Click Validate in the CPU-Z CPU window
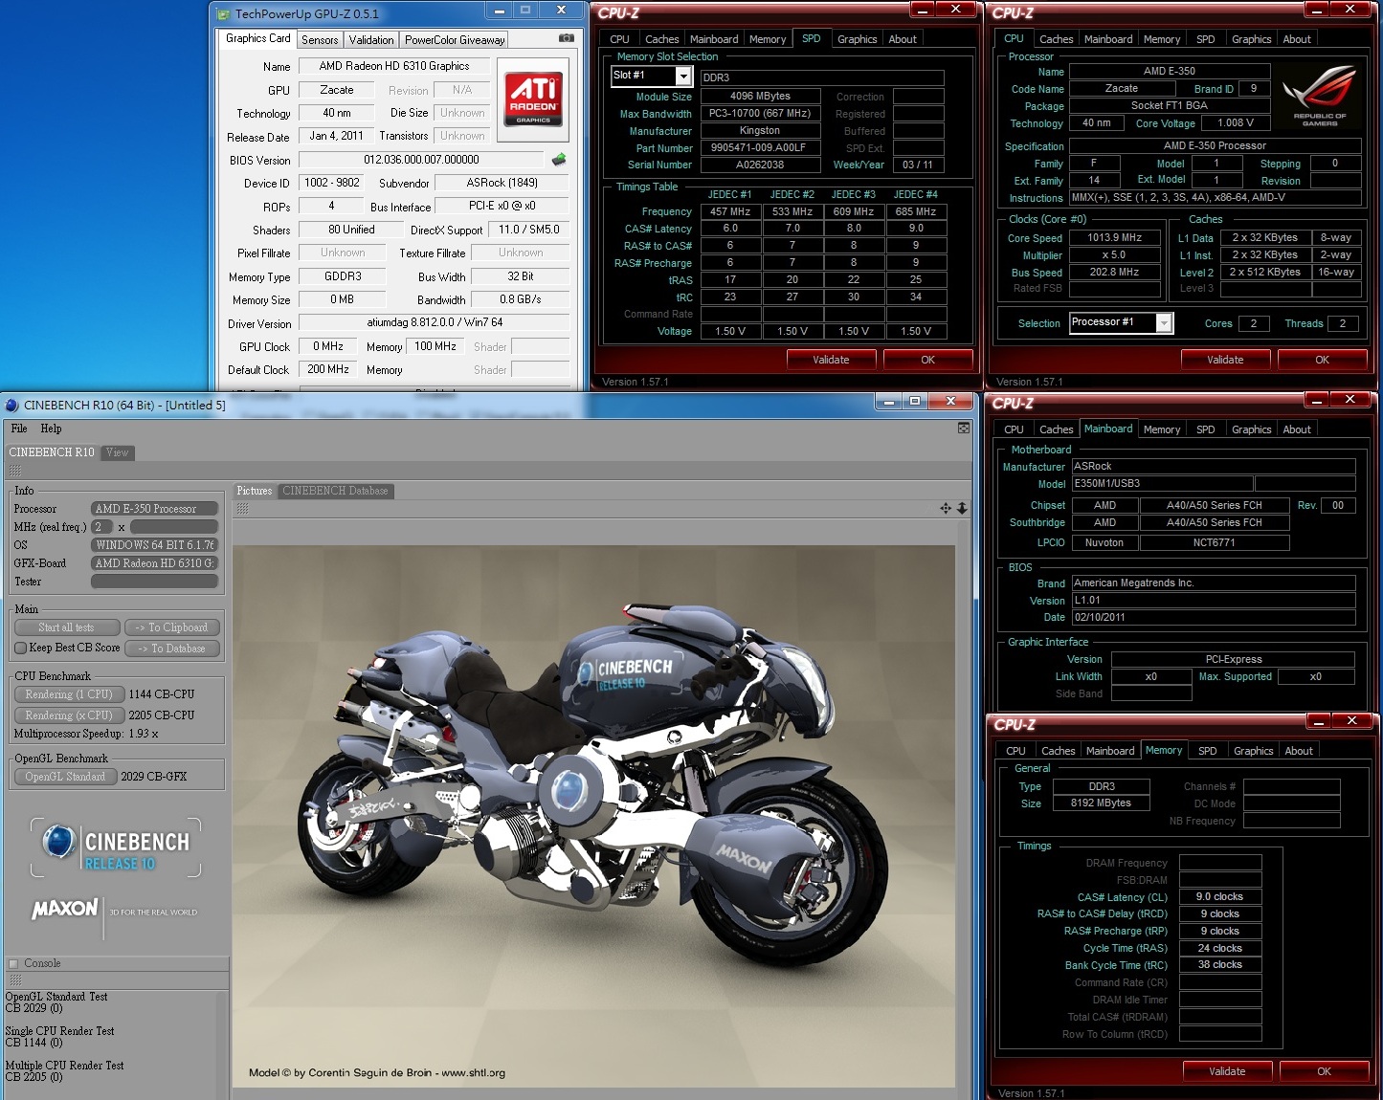 pos(1225,360)
